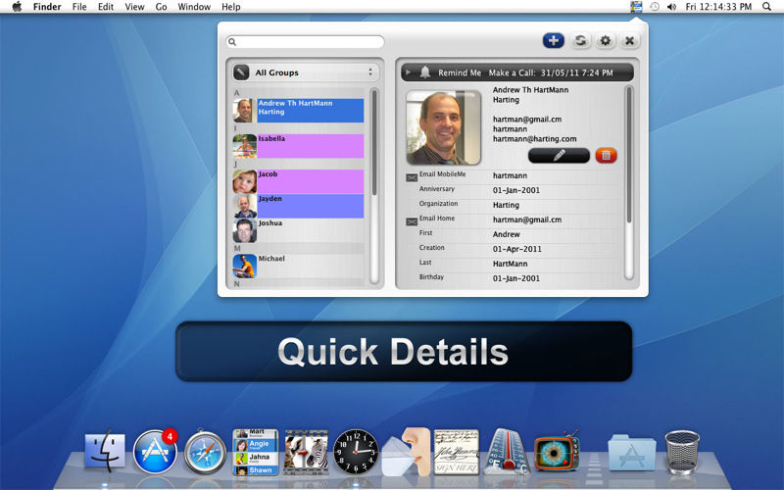This screenshot has width=784, height=490.
Task: Click the blue plus add contact button
Action: tap(554, 40)
